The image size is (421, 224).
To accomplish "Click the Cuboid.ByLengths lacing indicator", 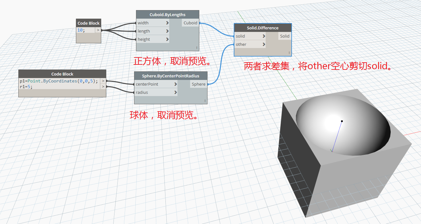I will click(197, 48).
